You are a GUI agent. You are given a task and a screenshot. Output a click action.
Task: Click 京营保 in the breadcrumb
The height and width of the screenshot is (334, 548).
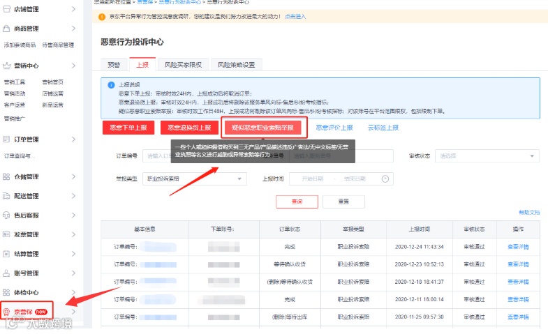point(145,2)
